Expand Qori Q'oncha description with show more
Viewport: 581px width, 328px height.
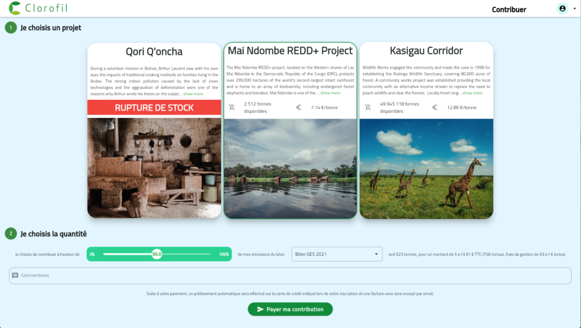(193, 94)
